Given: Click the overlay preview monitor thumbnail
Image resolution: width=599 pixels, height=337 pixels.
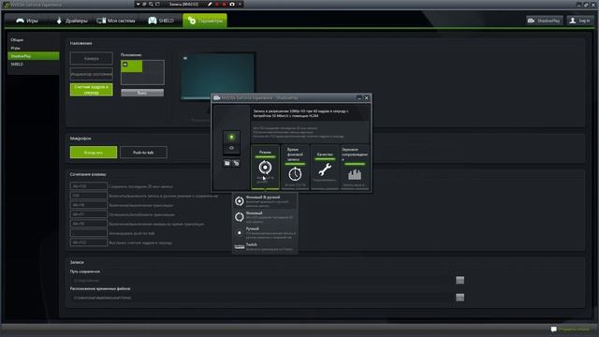Looking at the screenshot, I should [218, 76].
